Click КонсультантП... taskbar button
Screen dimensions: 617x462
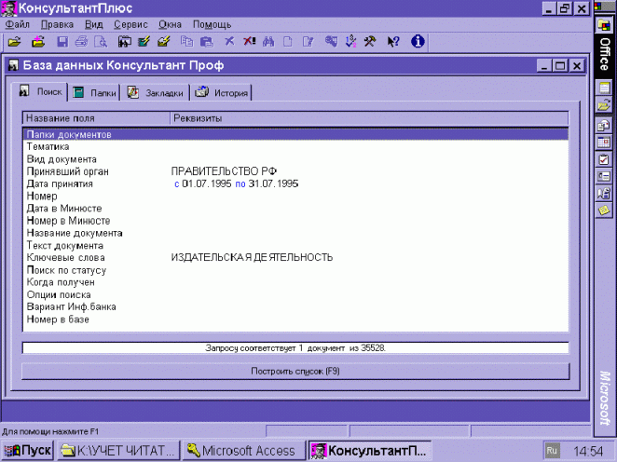click(x=369, y=451)
